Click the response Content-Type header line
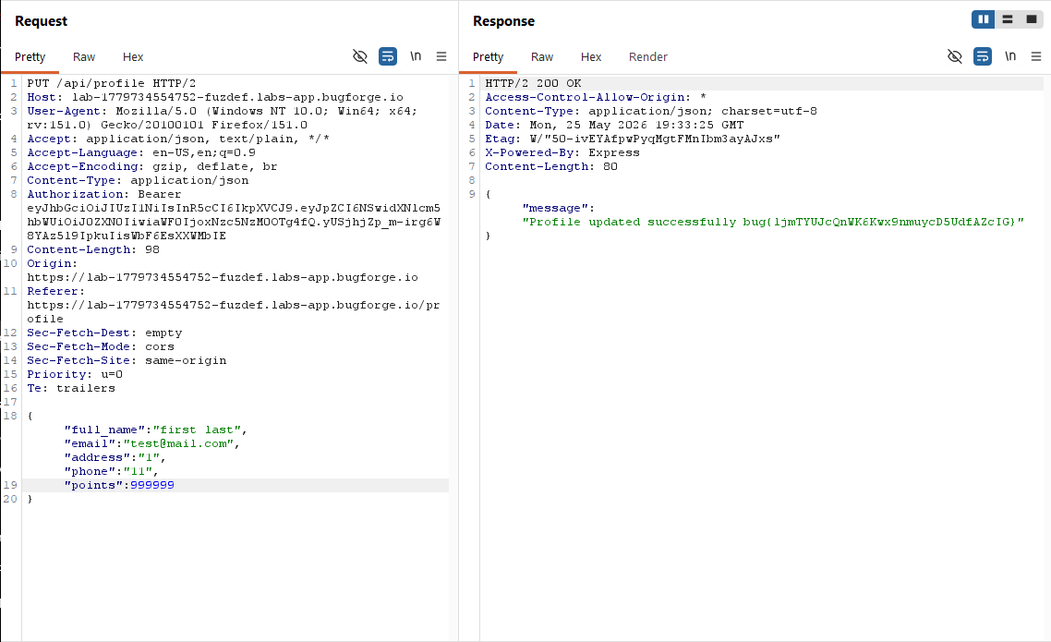Image resolution: width=1051 pixels, height=642 pixels. 651,111
